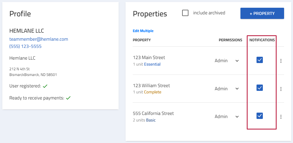Open the Basic plan link
The height and width of the screenshot is (143, 293).
click(151, 120)
